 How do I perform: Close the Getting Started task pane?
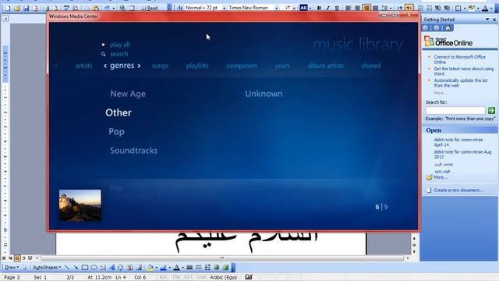[494, 20]
